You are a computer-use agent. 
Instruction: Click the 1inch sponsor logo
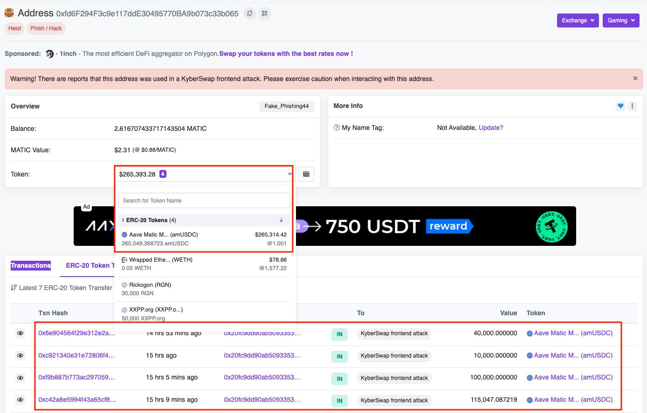(x=49, y=54)
